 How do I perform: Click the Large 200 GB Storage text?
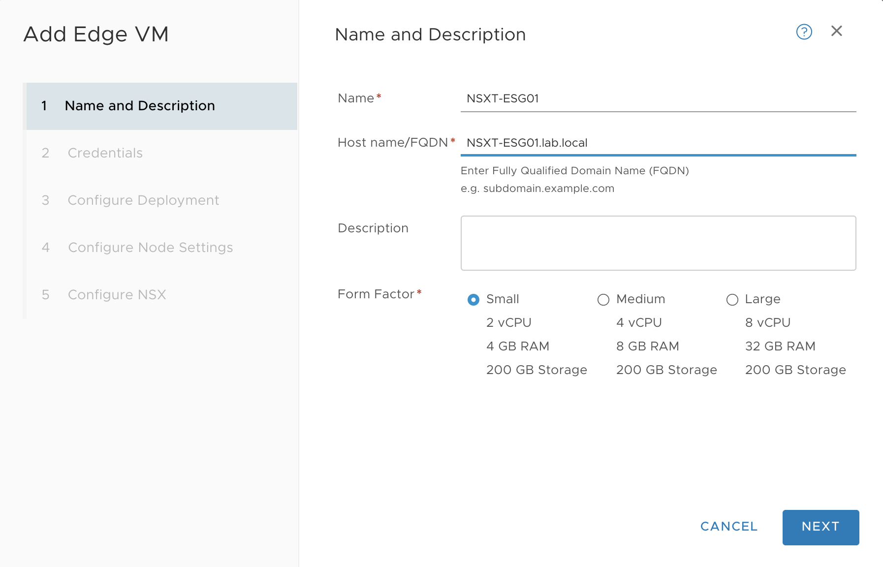point(795,370)
